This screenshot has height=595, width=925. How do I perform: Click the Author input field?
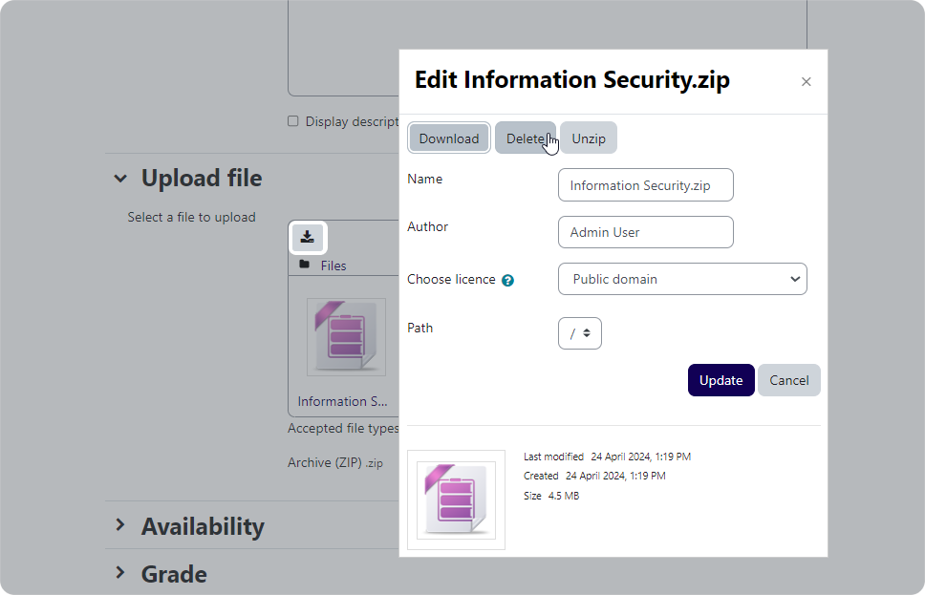tap(645, 232)
